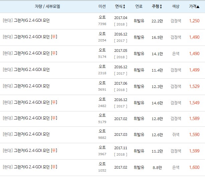Click the price 1,600
This screenshot has height=178, width=205.
click(x=194, y=167)
